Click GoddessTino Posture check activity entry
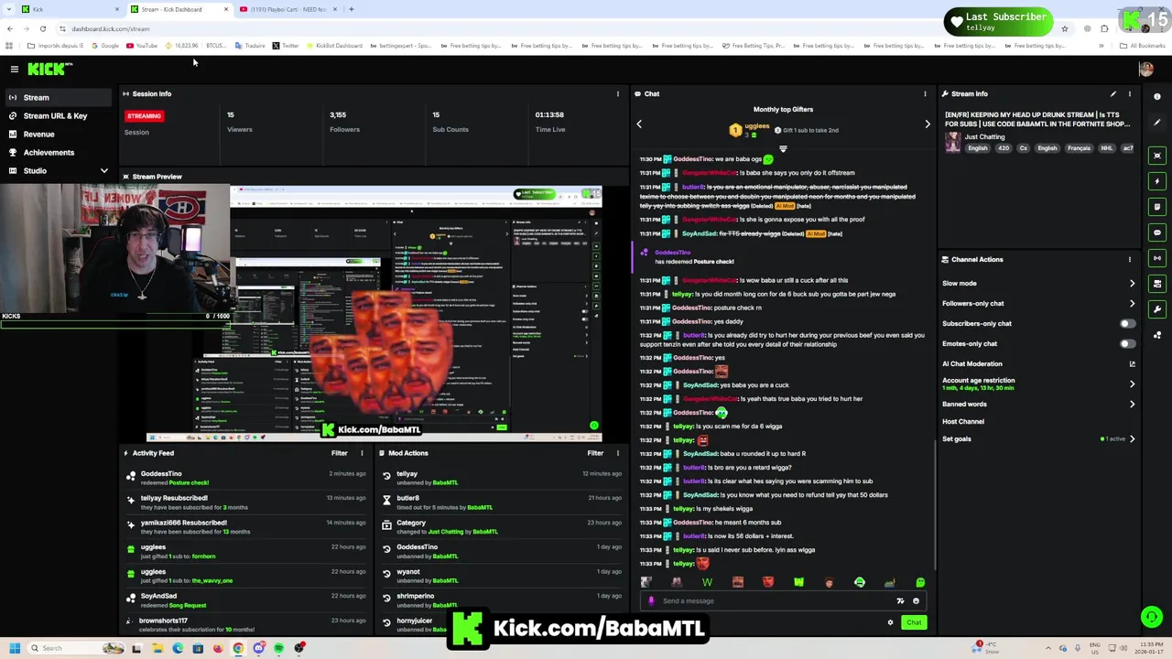 pos(247,478)
